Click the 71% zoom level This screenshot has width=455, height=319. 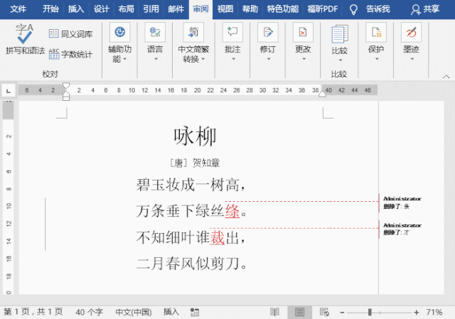[434, 312]
